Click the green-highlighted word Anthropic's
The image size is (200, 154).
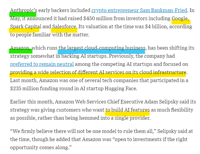[x=24, y=10]
